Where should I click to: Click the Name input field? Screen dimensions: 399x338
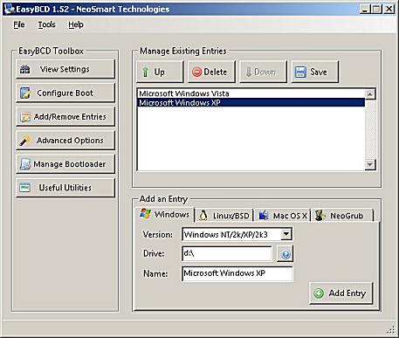(x=237, y=273)
